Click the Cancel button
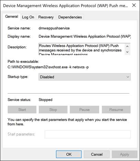The image size is (140, 161). (x=97, y=154)
